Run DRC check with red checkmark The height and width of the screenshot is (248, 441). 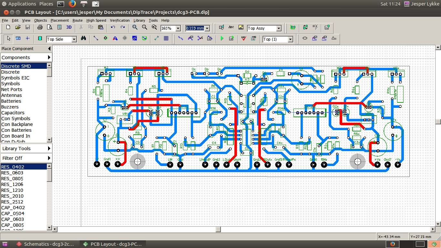click(244, 38)
